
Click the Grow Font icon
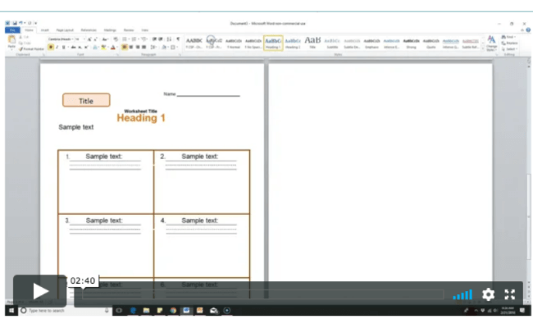[x=89, y=39]
